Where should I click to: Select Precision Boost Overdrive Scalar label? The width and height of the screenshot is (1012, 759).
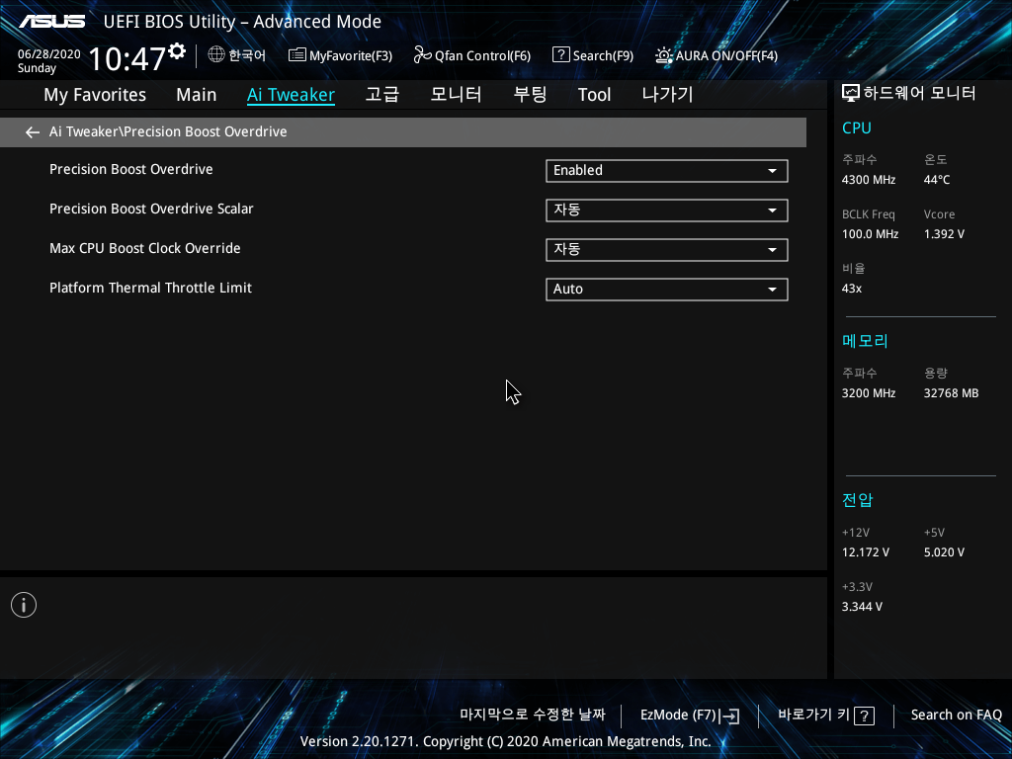[151, 210]
